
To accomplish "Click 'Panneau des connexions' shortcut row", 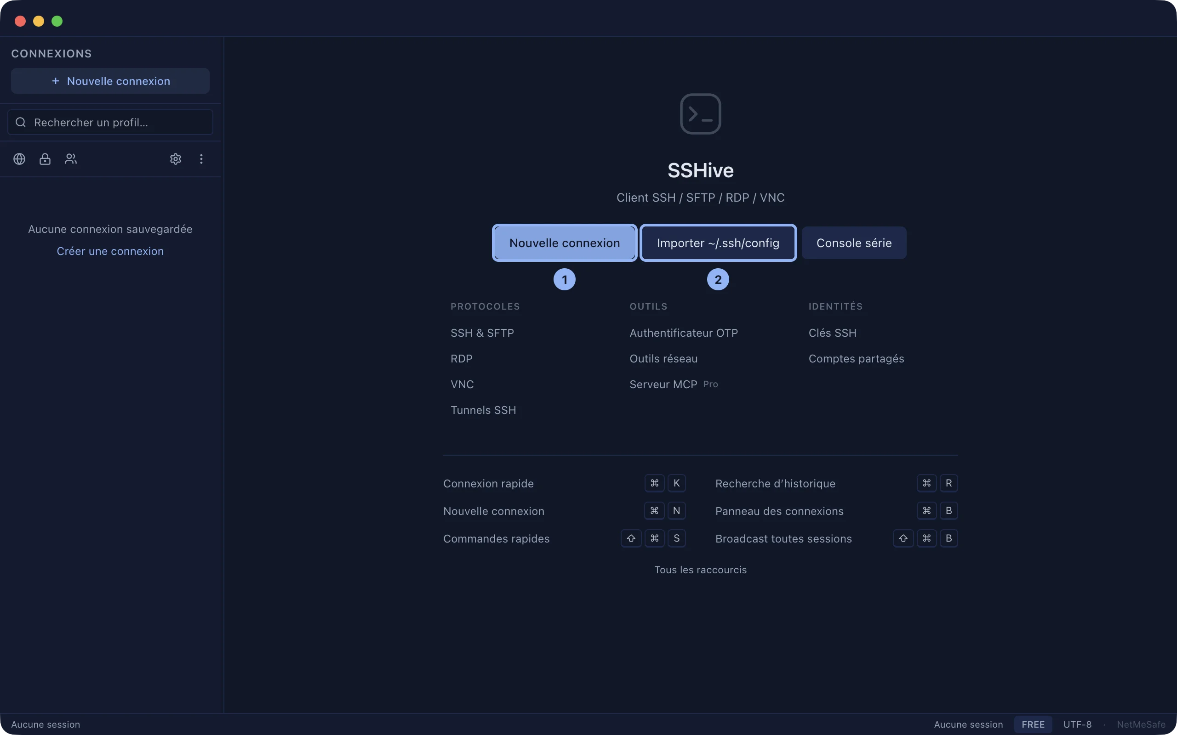I will [837, 511].
